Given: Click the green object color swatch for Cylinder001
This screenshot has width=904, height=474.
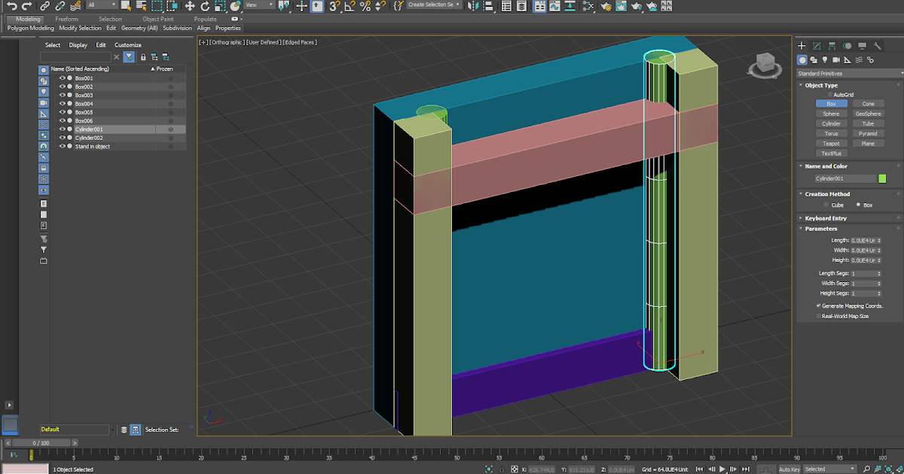Looking at the screenshot, I should (x=881, y=178).
